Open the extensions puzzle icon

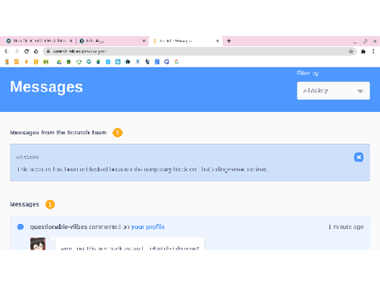click(363, 52)
